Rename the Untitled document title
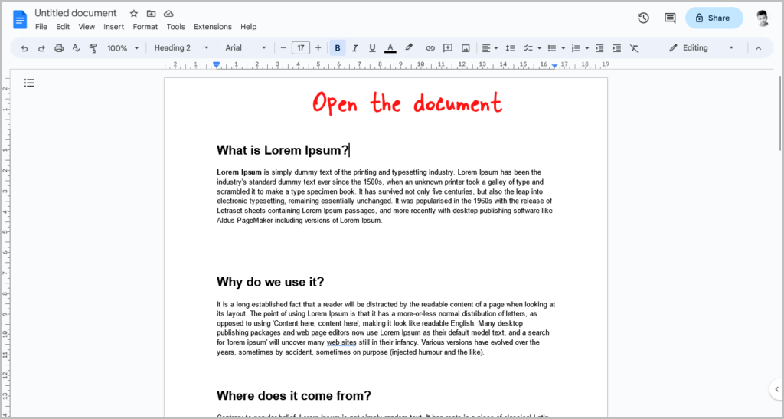Viewport: 784px width, 419px height. [x=76, y=13]
